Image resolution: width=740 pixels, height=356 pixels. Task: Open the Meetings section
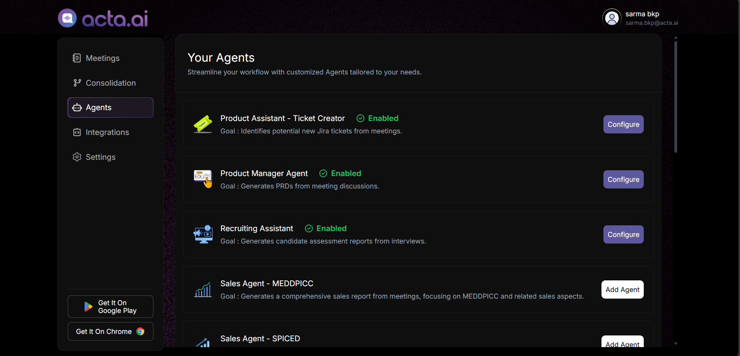click(102, 58)
